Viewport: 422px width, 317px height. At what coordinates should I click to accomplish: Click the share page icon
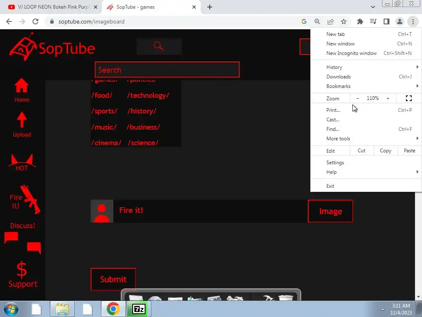coord(331,21)
